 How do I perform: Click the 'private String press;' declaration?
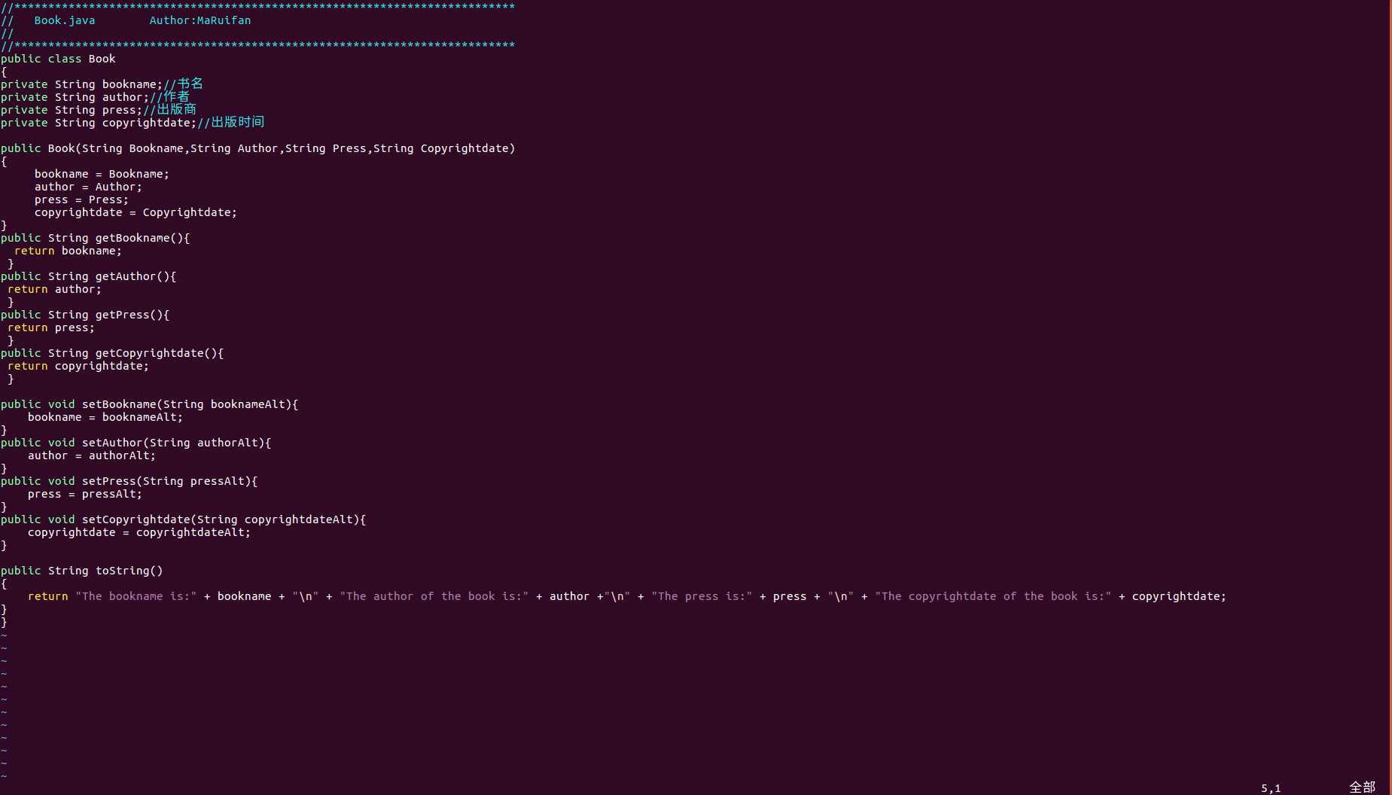72,110
